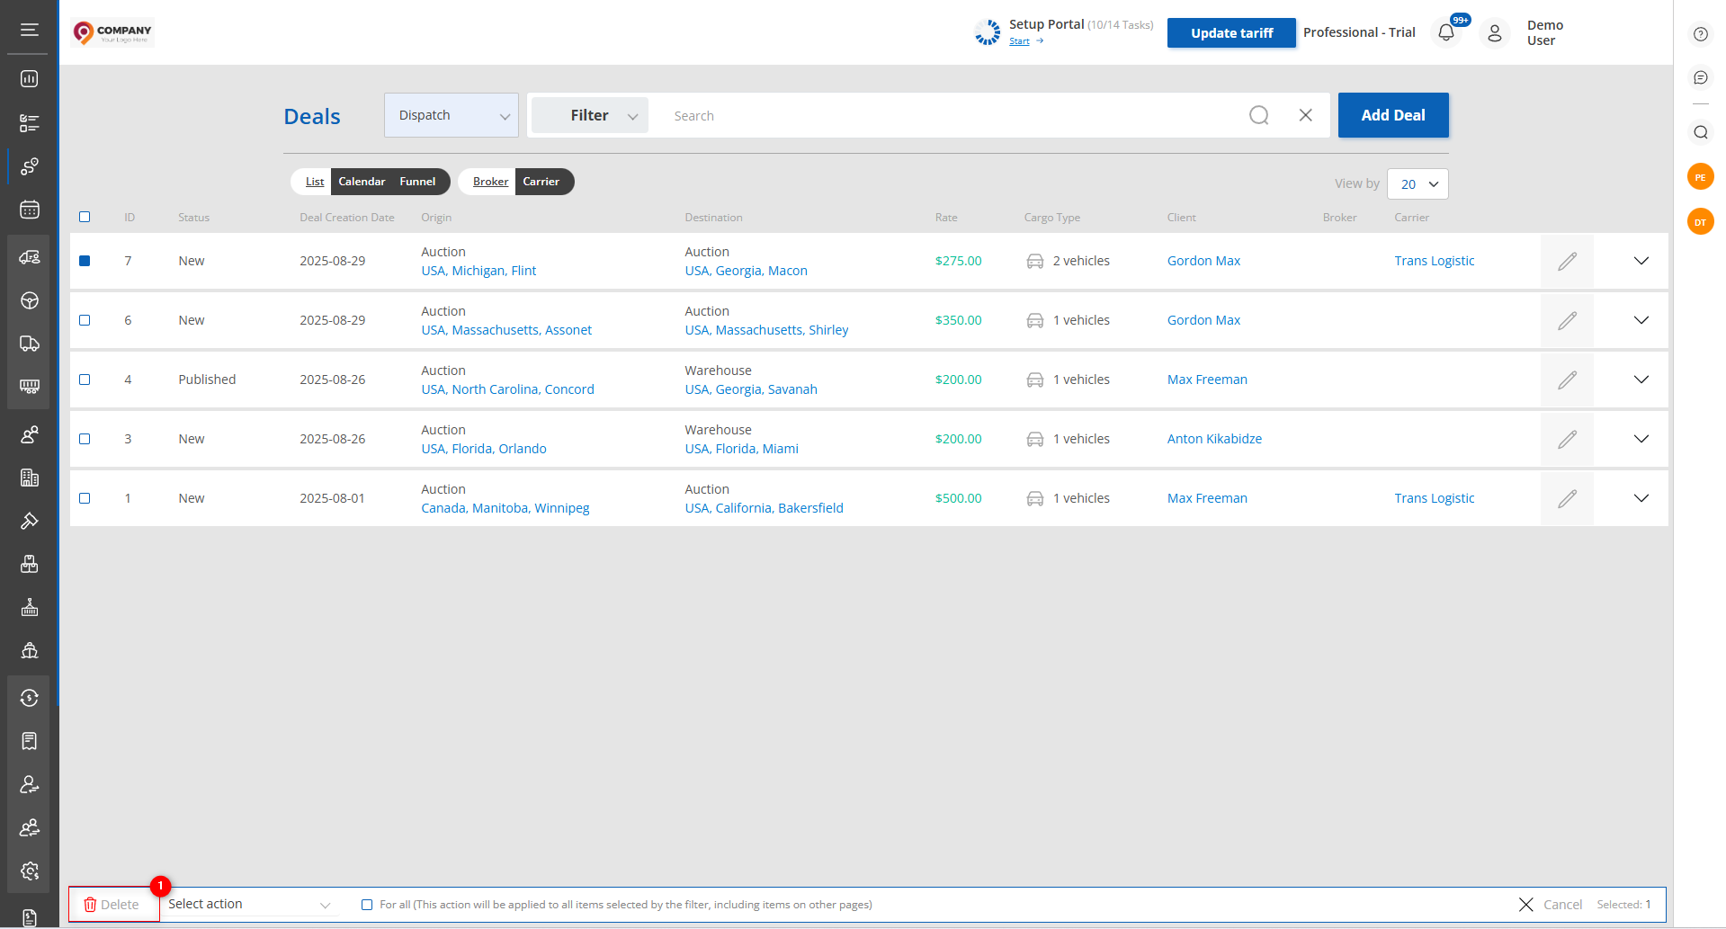Click the pencil edit icon for deal 7

(1567, 262)
